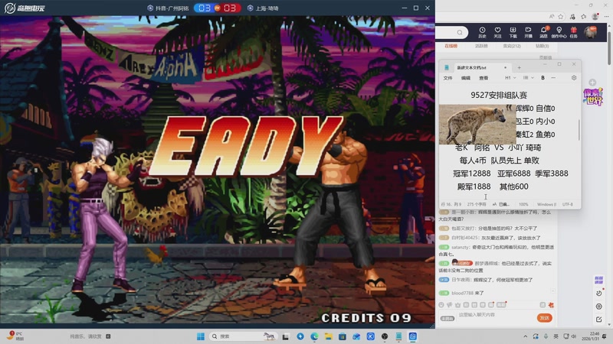
Task: Click the emoji face icon in chat toolbar
Action: click(441, 304)
